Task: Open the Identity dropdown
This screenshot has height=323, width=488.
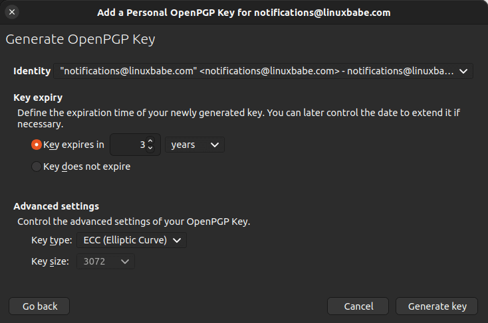Action: tap(264, 71)
